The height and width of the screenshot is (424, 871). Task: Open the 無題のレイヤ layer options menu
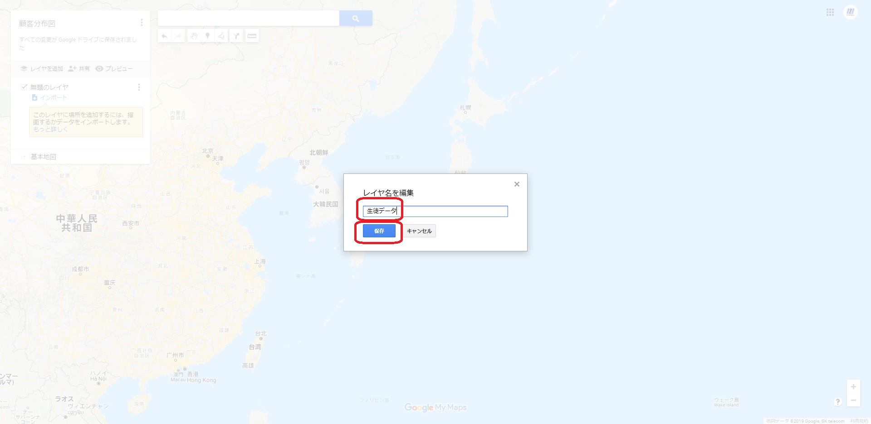tap(139, 87)
